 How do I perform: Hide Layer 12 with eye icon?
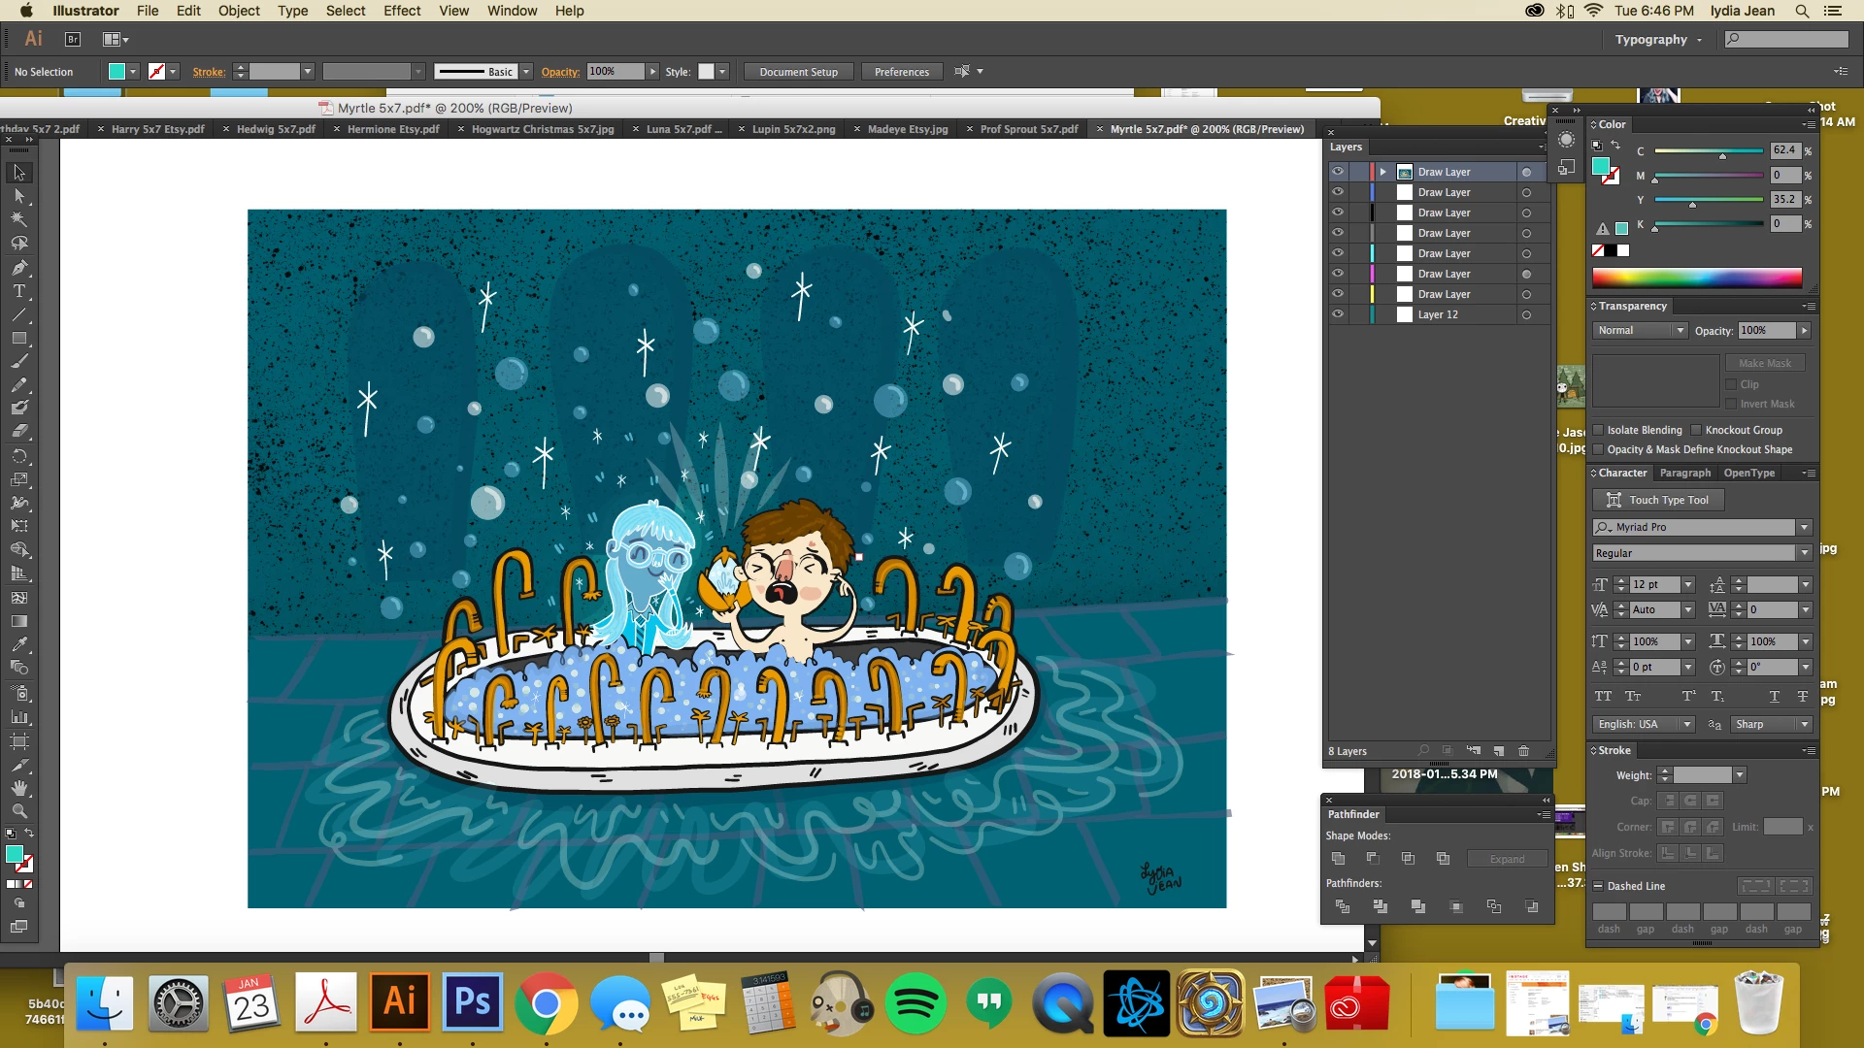pos(1337,314)
